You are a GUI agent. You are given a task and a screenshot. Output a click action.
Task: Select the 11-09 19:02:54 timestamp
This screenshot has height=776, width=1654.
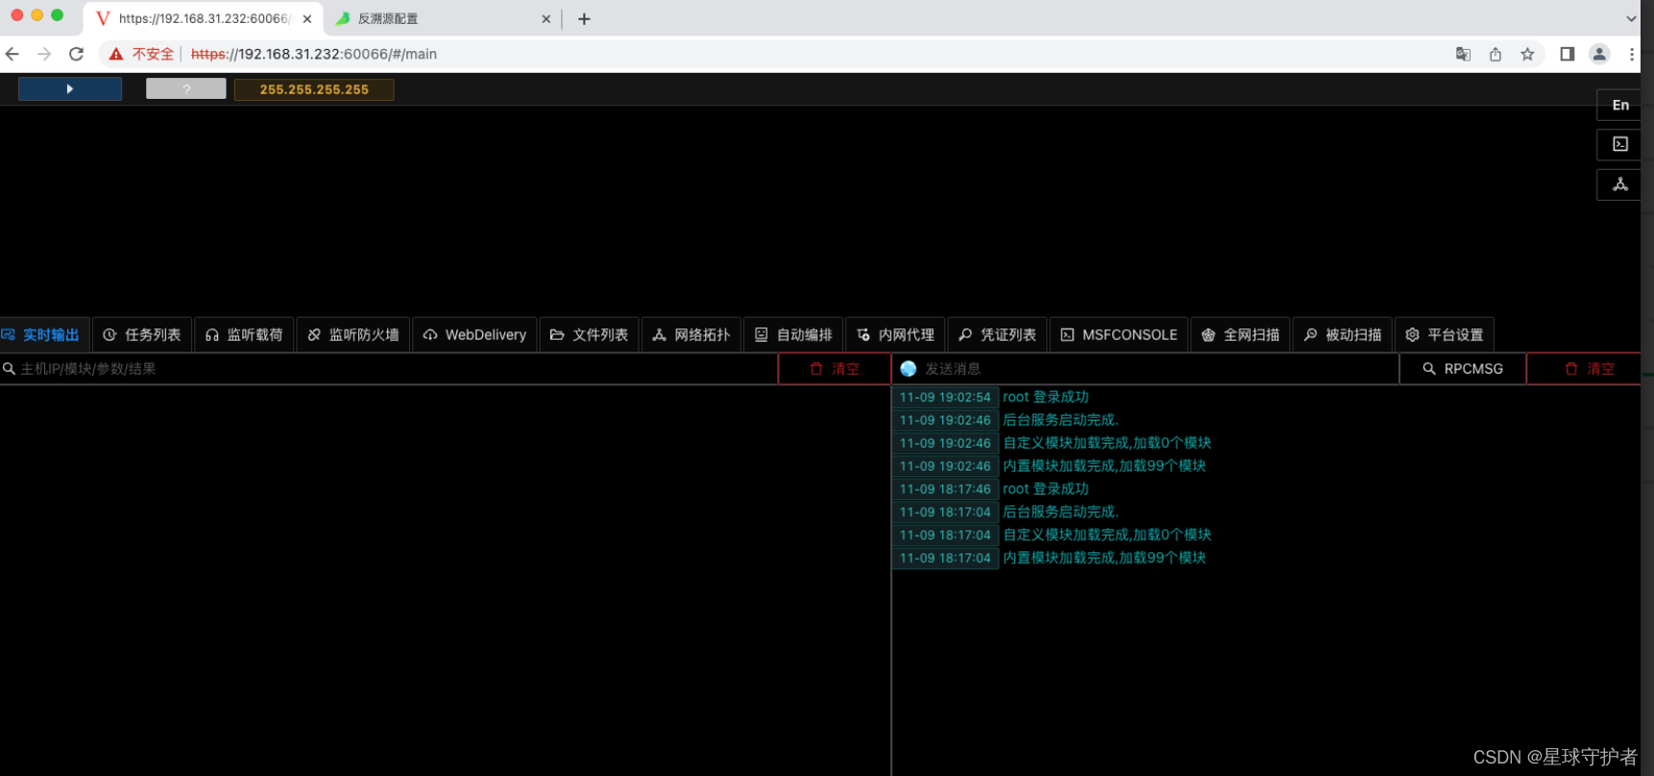(945, 397)
